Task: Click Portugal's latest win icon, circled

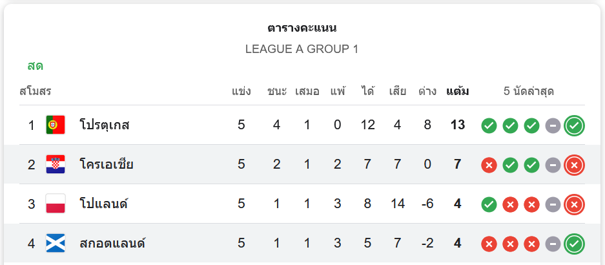Action: 574,125
